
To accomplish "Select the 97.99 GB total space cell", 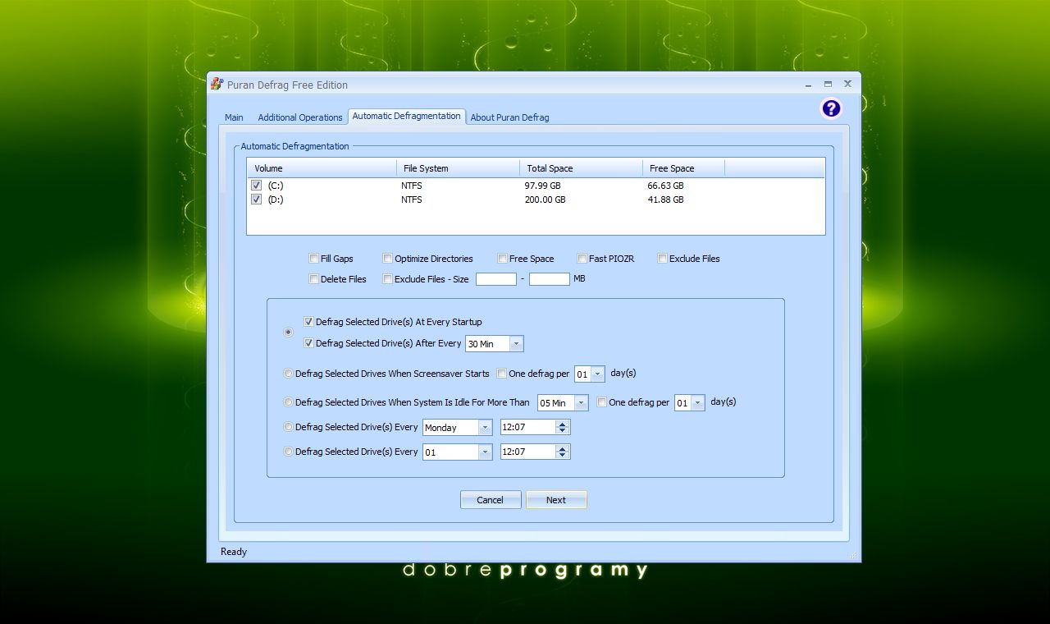I will pyautogui.click(x=543, y=186).
